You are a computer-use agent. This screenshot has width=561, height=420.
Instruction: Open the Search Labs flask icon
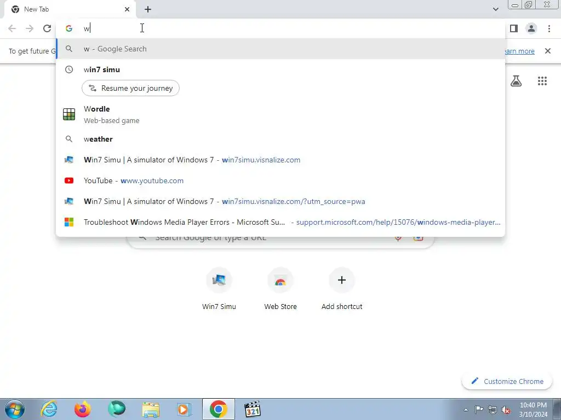pyautogui.click(x=516, y=81)
